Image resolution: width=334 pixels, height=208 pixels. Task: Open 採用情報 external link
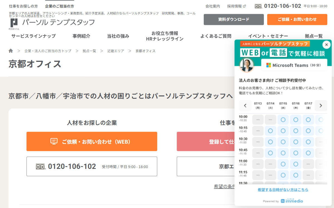[x=236, y=6]
